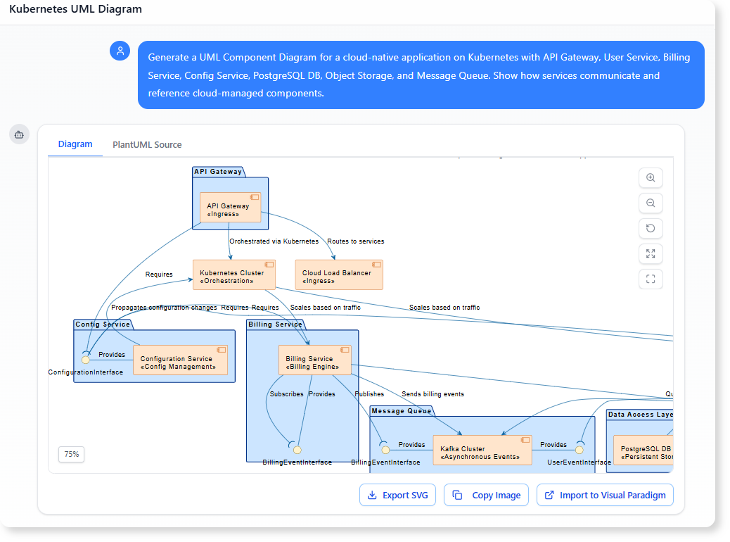Expand the diagram to fullscreen
This screenshot has width=730, height=542.
(x=650, y=253)
